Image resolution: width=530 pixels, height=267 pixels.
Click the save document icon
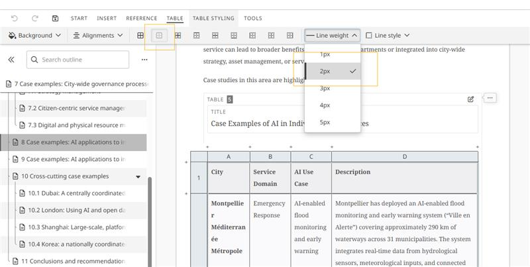click(55, 18)
